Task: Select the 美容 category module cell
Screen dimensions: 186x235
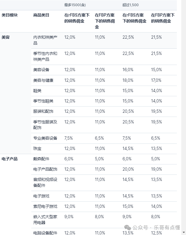Action: 6,37
